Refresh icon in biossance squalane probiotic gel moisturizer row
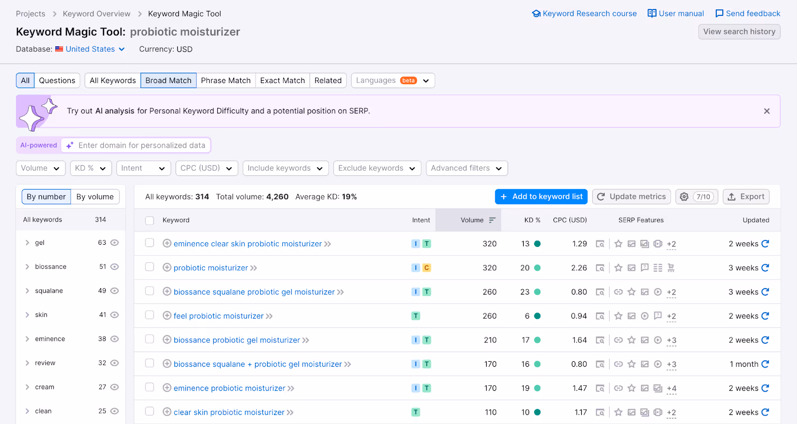The height and width of the screenshot is (424, 797). (765, 292)
